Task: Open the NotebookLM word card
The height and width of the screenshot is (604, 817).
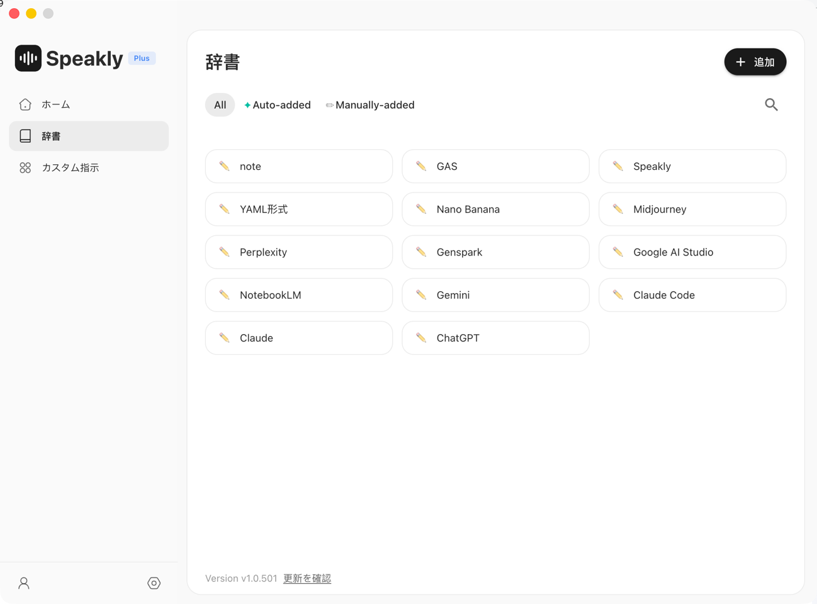Action: [x=298, y=295]
